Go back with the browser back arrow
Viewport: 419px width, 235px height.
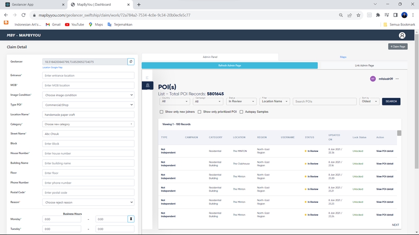[x=6, y=15]
